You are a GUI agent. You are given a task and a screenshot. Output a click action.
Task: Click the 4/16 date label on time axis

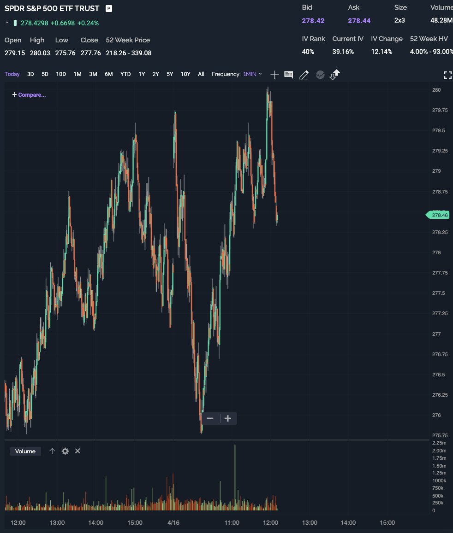coord(173,522)
